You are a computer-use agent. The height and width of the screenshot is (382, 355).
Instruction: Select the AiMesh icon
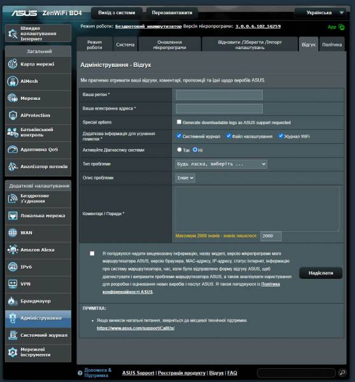tap(13, 81)
